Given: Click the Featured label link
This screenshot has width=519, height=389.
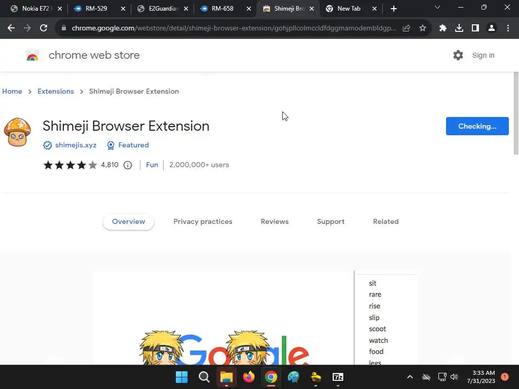Looking at the screenshot, I should point(133,145).
